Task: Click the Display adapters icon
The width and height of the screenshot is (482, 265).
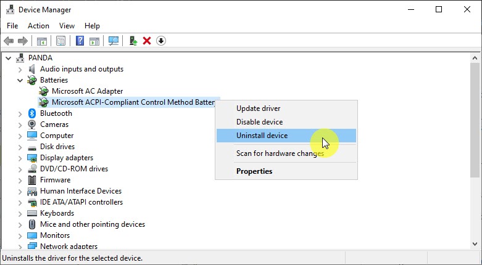Action: [x=32, y=158]
